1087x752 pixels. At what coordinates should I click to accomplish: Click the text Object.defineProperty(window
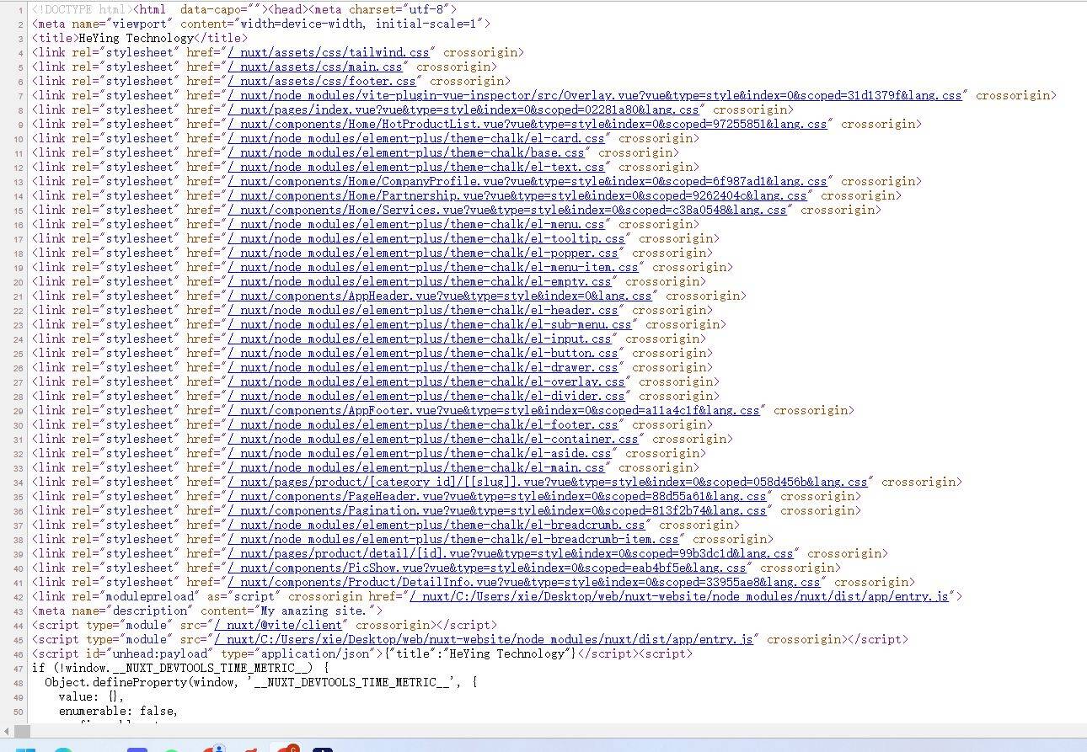click(142, 682)
